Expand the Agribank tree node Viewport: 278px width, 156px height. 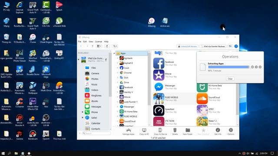coord(117,58)
